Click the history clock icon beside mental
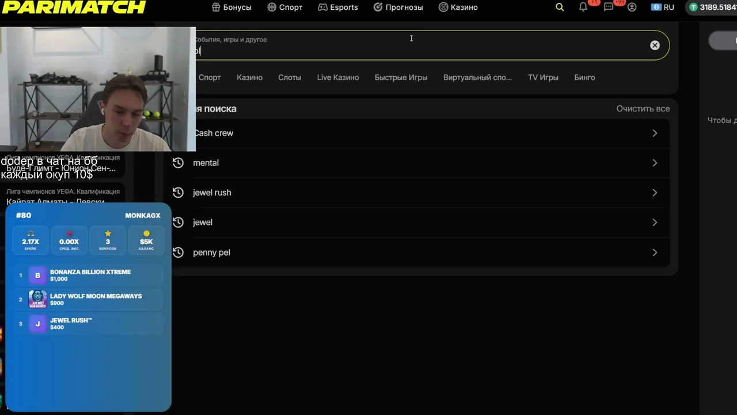 pyautogui.click(x=178, y=163)
